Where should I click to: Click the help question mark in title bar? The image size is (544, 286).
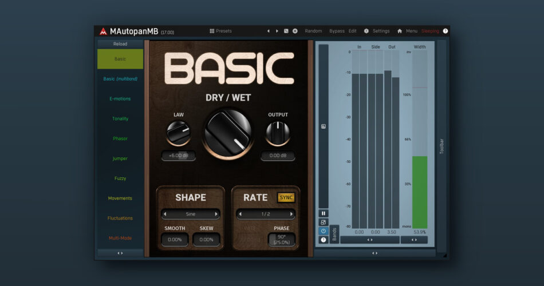tap(445, 31)
